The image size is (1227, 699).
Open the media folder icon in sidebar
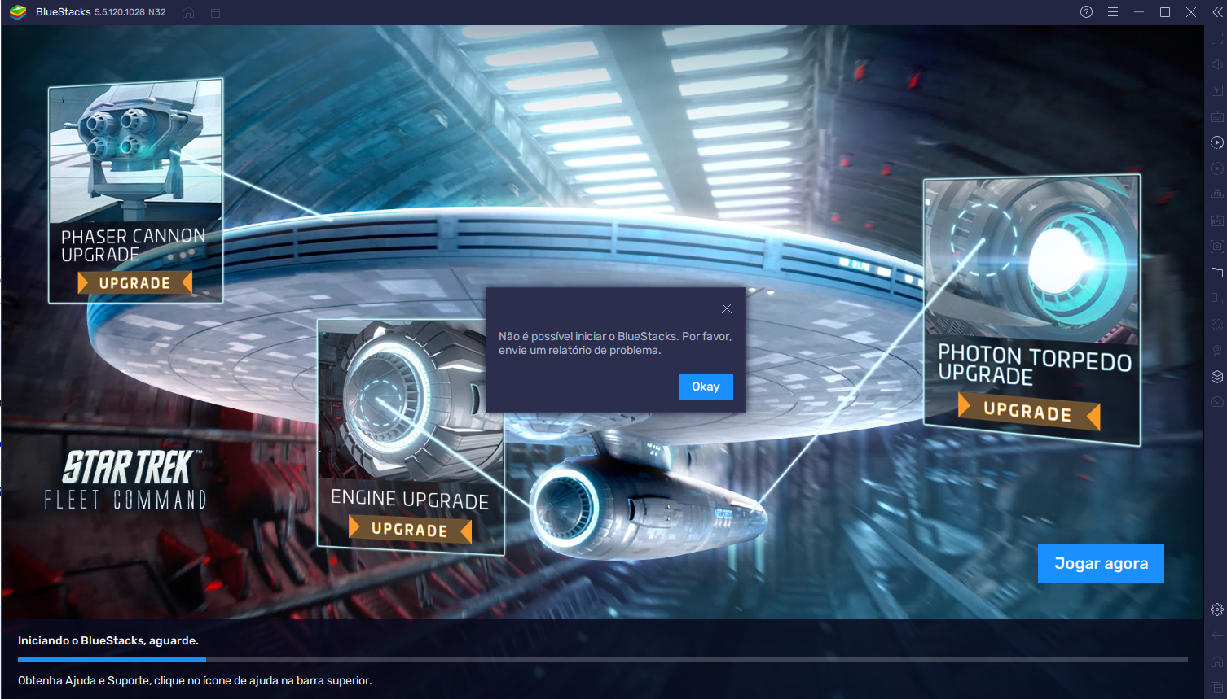[1217, 273]
